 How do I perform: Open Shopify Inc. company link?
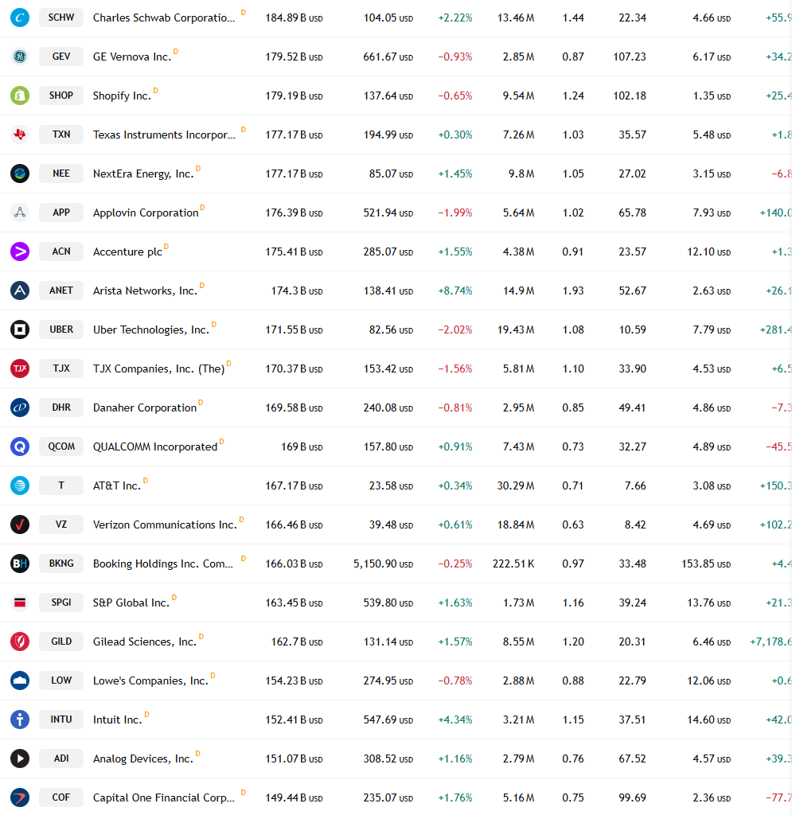122,96
